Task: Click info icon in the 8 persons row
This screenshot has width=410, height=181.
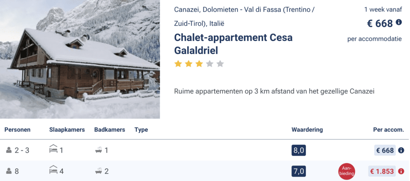Action: (x=401, y=171)
